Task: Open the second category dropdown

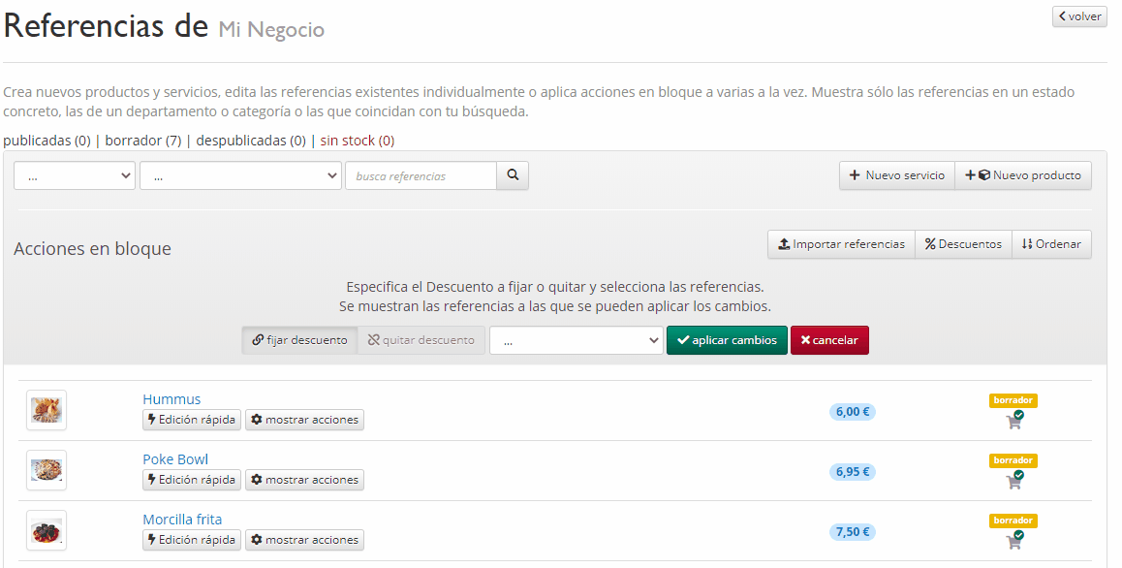Action: tap(237, 175)
